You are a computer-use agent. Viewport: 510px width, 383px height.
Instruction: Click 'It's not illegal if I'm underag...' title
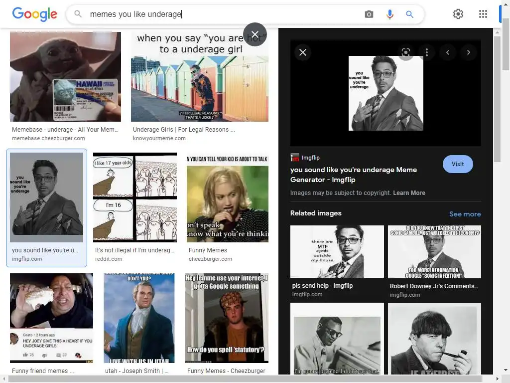[x=134, y=250]
